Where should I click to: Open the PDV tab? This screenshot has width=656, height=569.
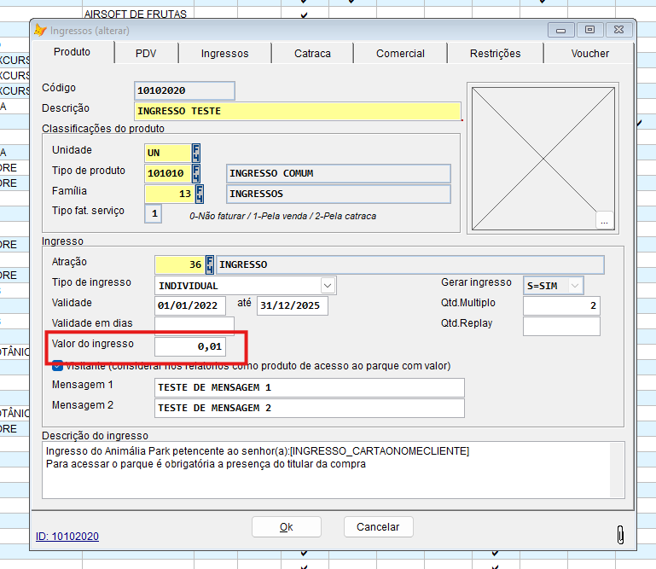tap(146, 54)
